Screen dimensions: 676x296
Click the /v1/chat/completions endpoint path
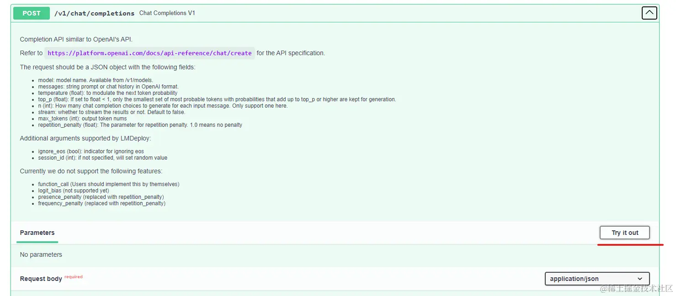(x=94, y=13)
